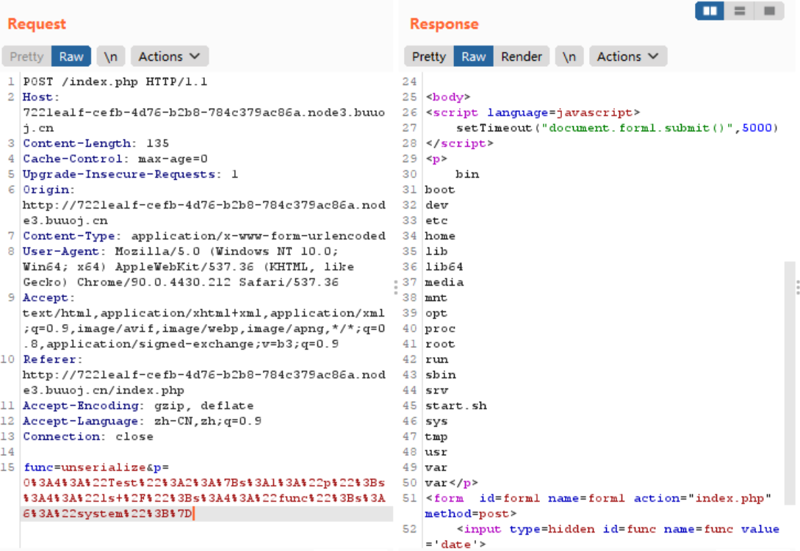Image resolution: width=800 pixels, height=551 pixels.
Task: Click the 'lib64' directory entry in the response
Action: [444, 267]
